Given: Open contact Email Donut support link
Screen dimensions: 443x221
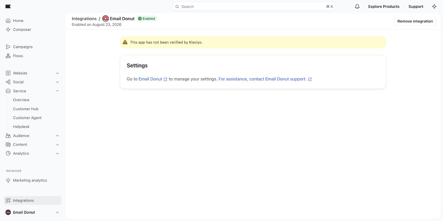Looking at the screenshot, I should coord(263,79).
